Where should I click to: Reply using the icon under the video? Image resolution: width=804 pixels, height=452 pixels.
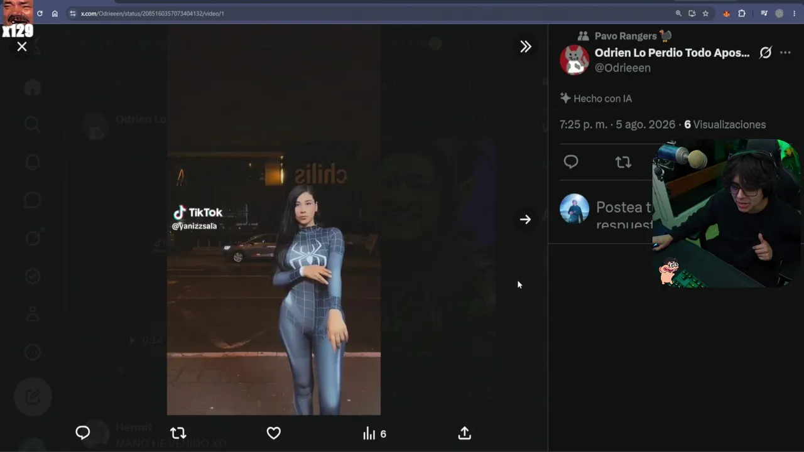pyautogui.click(x=83, y=433)
